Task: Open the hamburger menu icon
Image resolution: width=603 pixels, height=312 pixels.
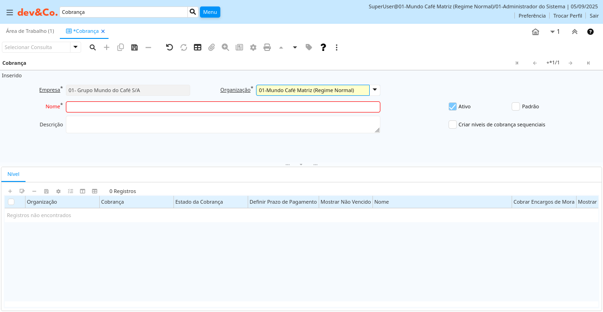Action: pos(9,12)
